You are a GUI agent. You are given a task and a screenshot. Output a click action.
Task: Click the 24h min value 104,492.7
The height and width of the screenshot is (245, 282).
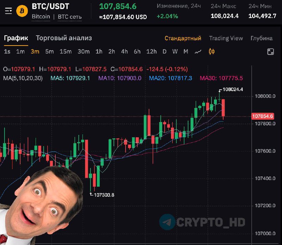click(x=262, y=16)
